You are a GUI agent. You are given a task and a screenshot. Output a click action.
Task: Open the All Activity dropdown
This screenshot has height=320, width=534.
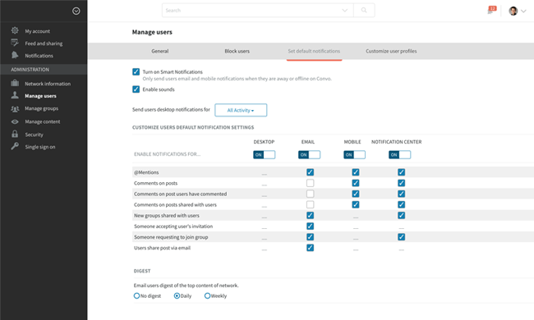click(x=241, y=110)
